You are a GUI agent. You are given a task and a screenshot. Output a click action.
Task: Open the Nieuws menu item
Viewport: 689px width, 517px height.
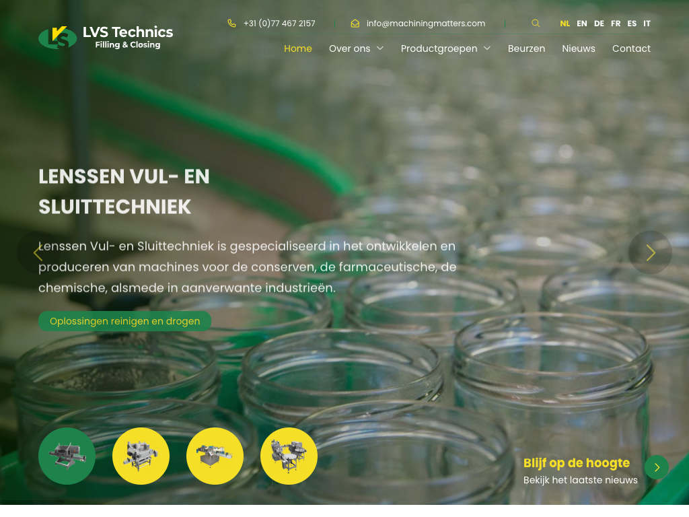(x=578, y=48)
